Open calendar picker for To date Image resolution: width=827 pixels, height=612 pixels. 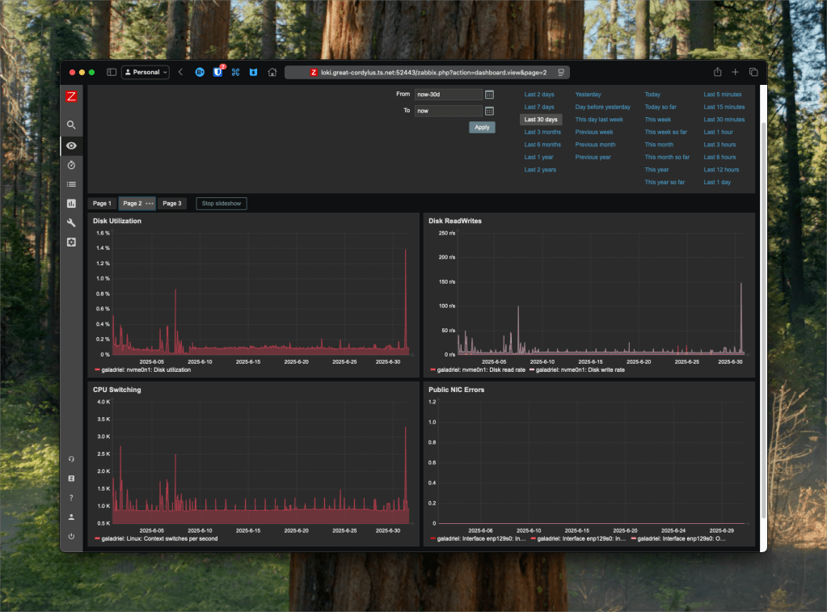pyautogui.click(x=489, y=111)
